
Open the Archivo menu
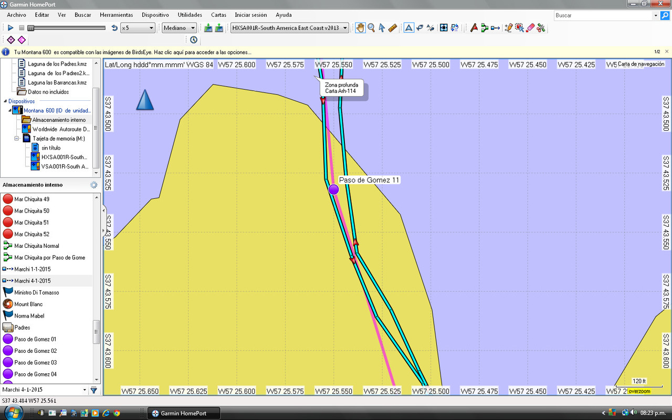16,15
